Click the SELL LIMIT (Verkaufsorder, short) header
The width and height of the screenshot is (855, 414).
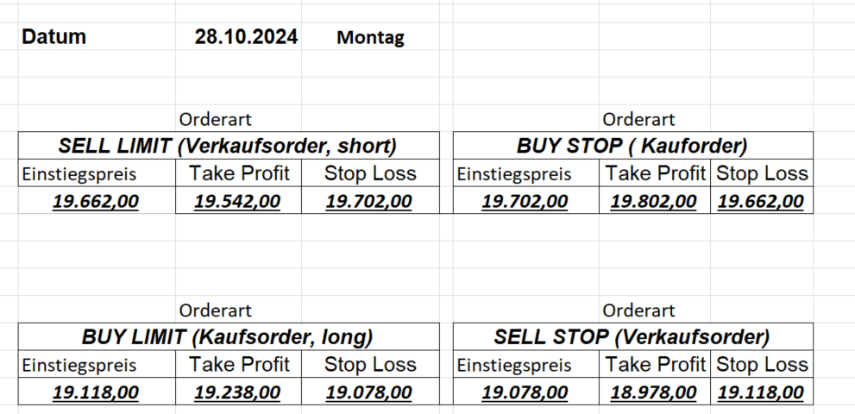click(x=229, y=146)
